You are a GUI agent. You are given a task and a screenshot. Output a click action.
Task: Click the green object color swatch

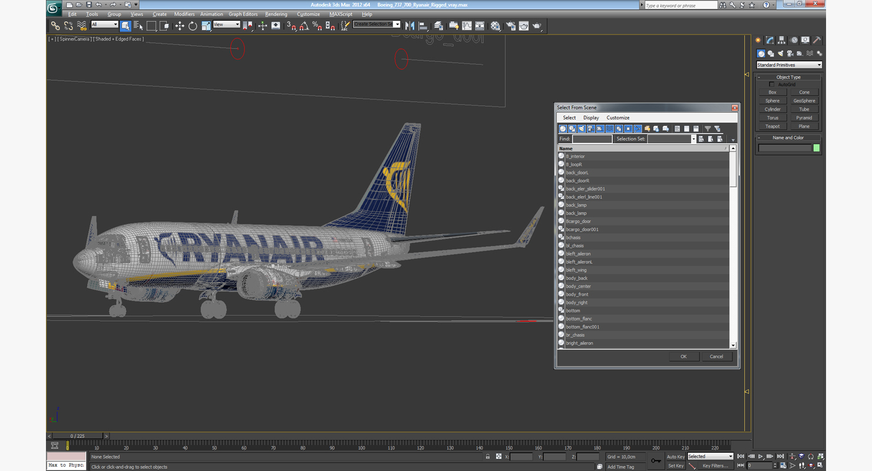tap(817, 148)
